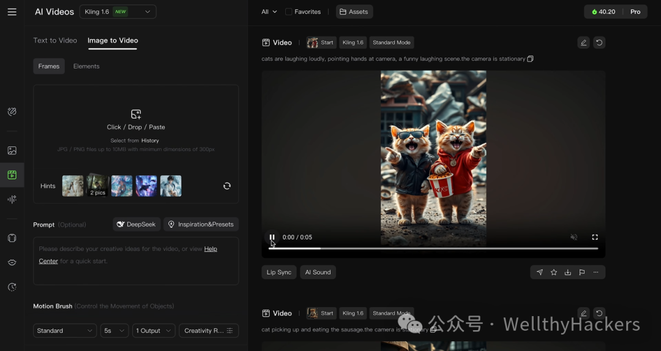Edit the first video entry
661x351 pixels.
coord(583,43)
